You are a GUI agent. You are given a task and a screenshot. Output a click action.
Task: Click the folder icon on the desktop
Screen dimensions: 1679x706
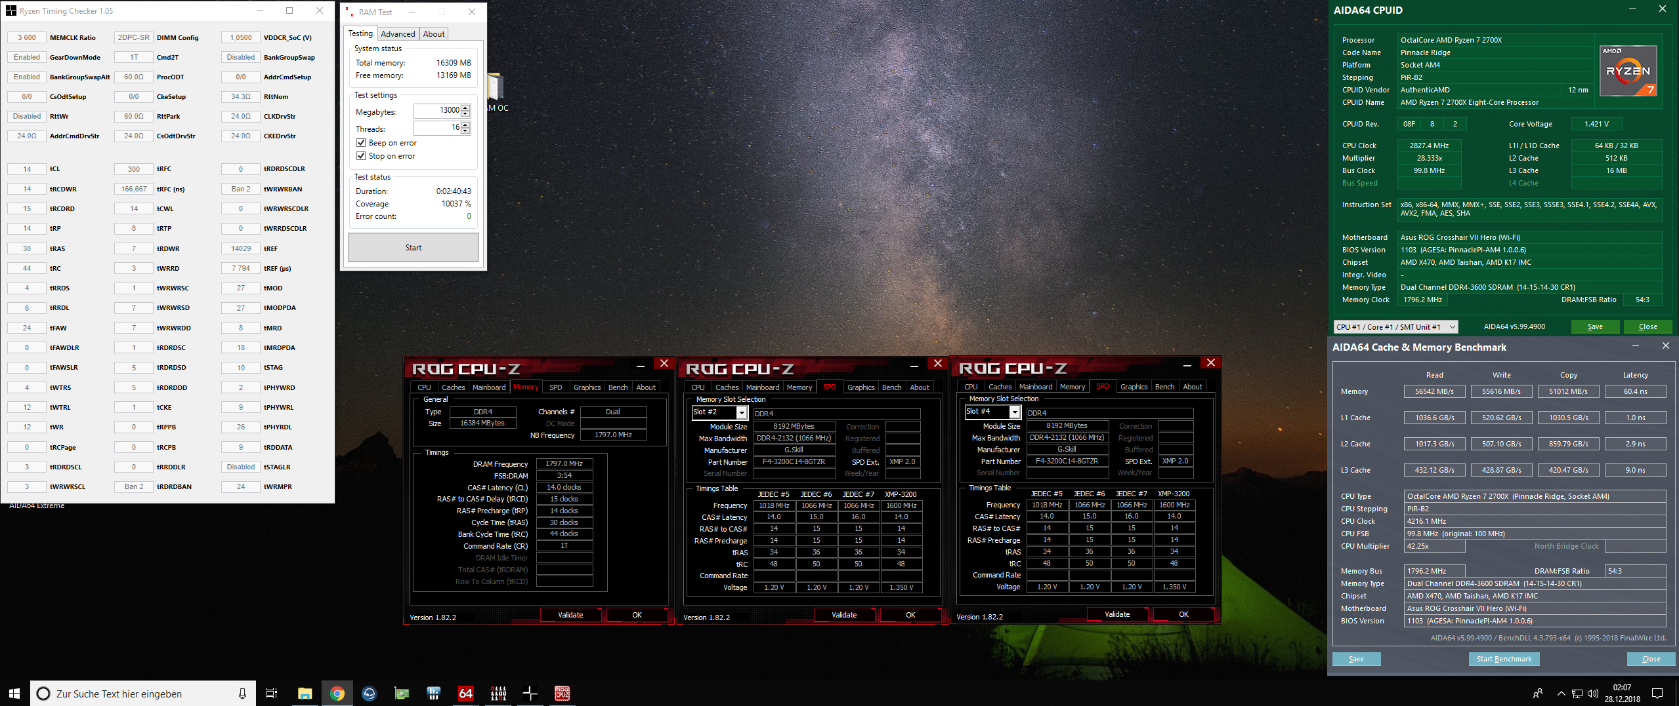tap(496, 87)
